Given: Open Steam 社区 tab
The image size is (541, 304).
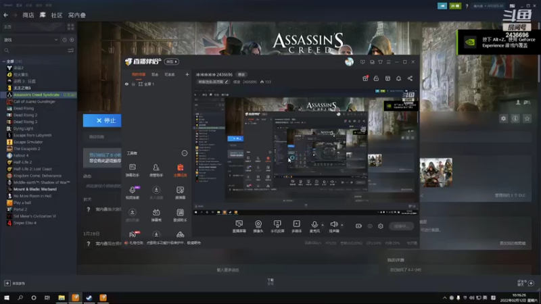Looking at the screenshot, I should [x=57, y=15].
